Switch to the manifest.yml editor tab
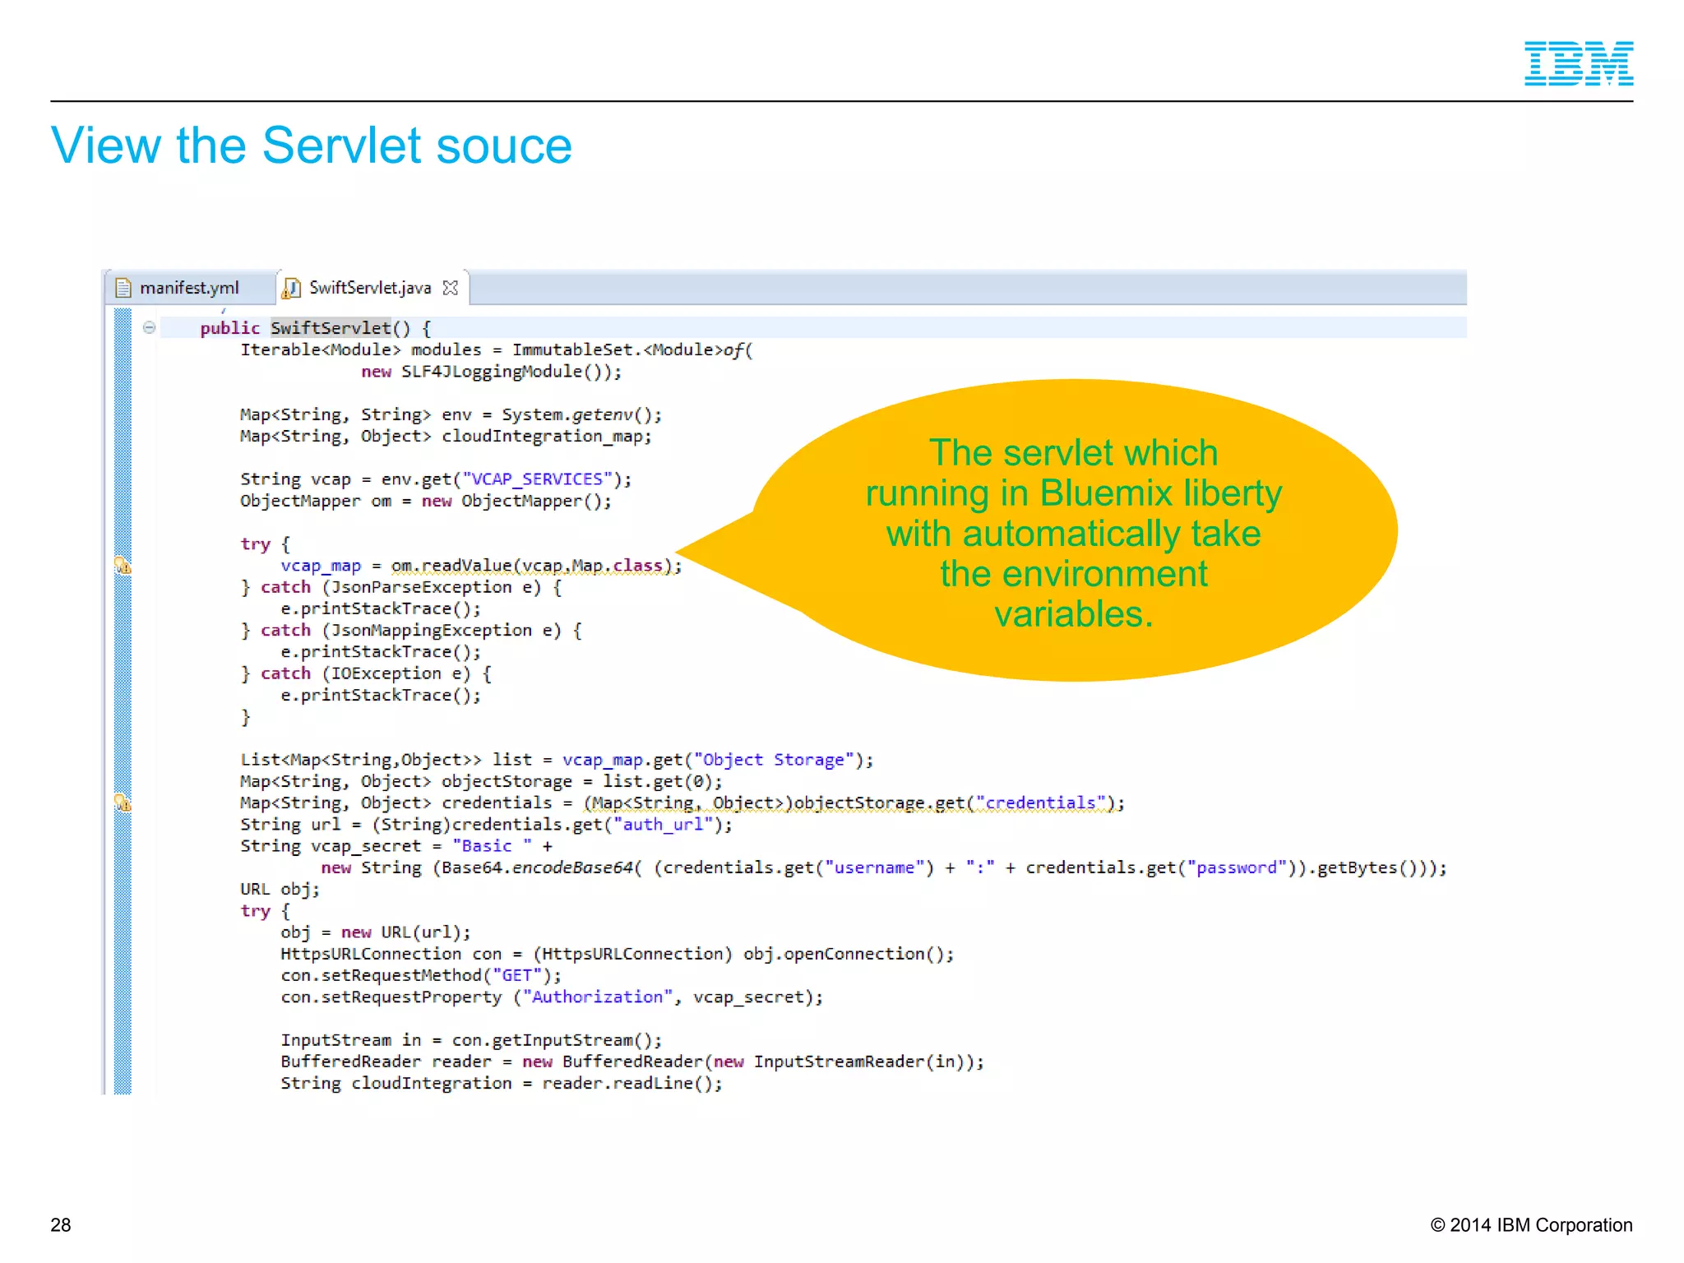Image resolution: width=1684 pixels, height=1263 pixels. (x=189, y=288)
